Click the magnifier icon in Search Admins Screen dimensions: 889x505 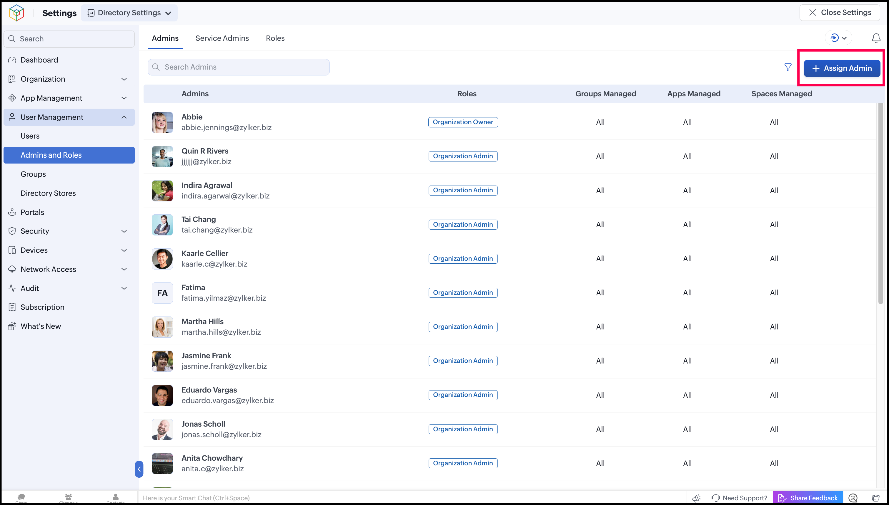tap(156, 67)
